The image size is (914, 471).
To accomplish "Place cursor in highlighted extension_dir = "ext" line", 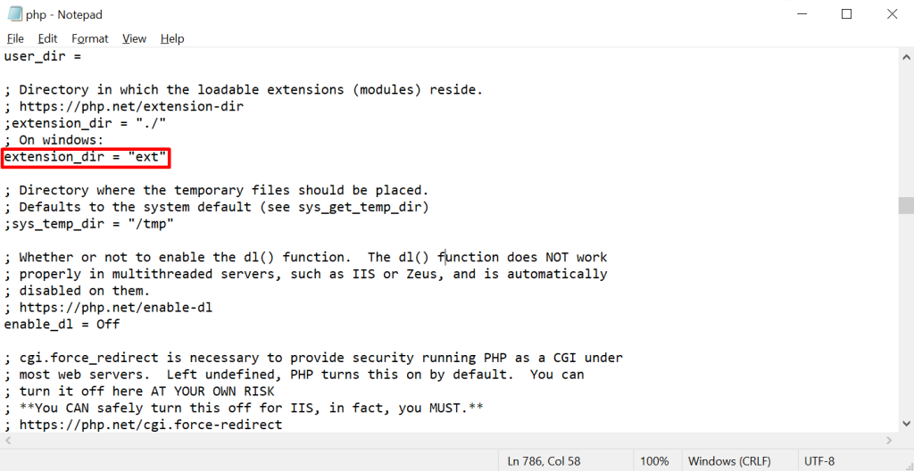I will coord(86,158).
